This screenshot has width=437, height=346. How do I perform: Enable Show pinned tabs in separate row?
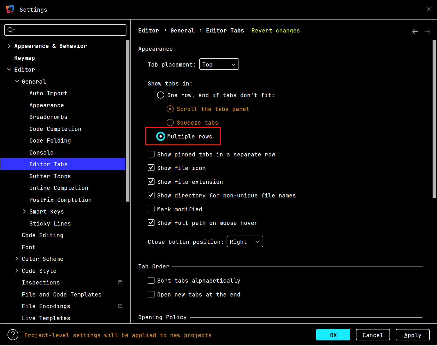click(151, 154)
